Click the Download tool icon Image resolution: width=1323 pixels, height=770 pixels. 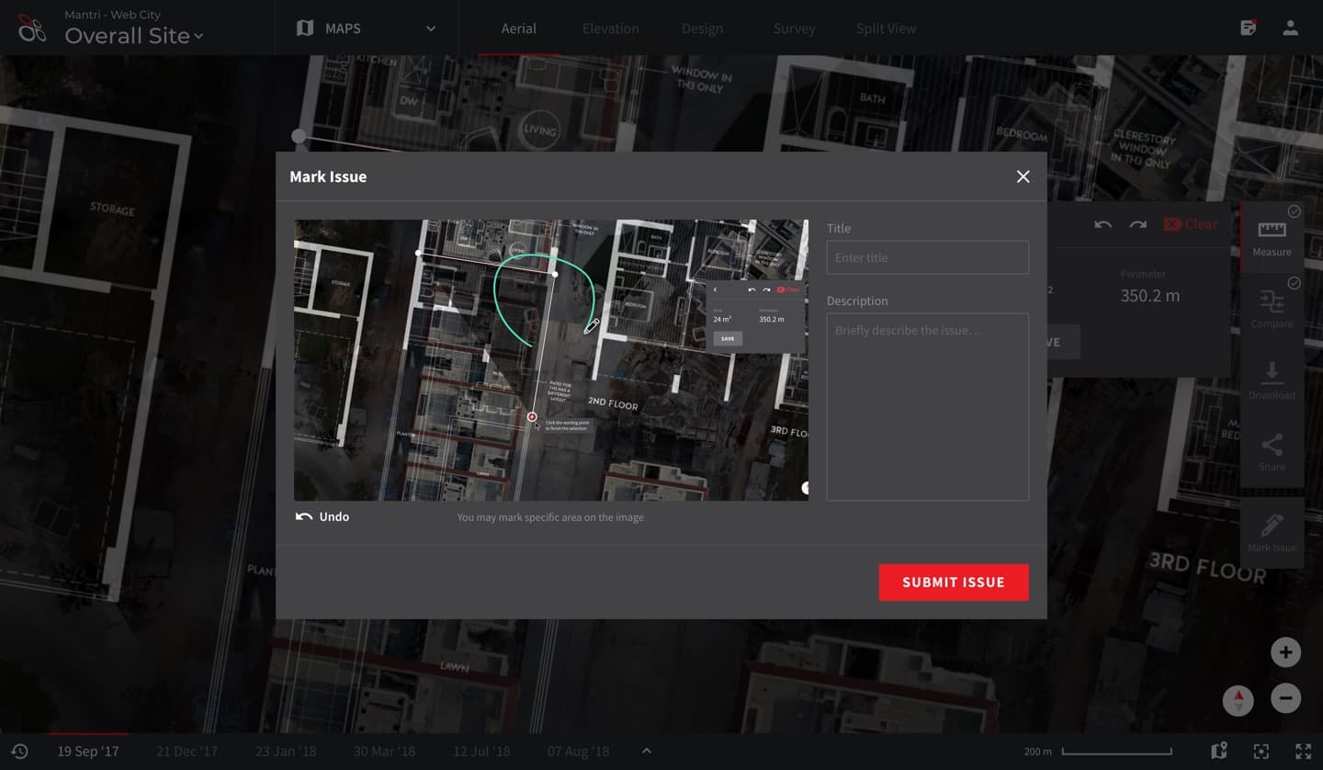(1272, 372)
